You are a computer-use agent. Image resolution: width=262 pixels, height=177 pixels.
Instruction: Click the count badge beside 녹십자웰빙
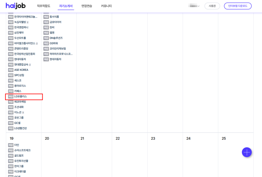click(x=28, y=22)
